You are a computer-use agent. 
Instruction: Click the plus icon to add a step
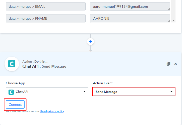pyautogui.click(x=91, y=41)
